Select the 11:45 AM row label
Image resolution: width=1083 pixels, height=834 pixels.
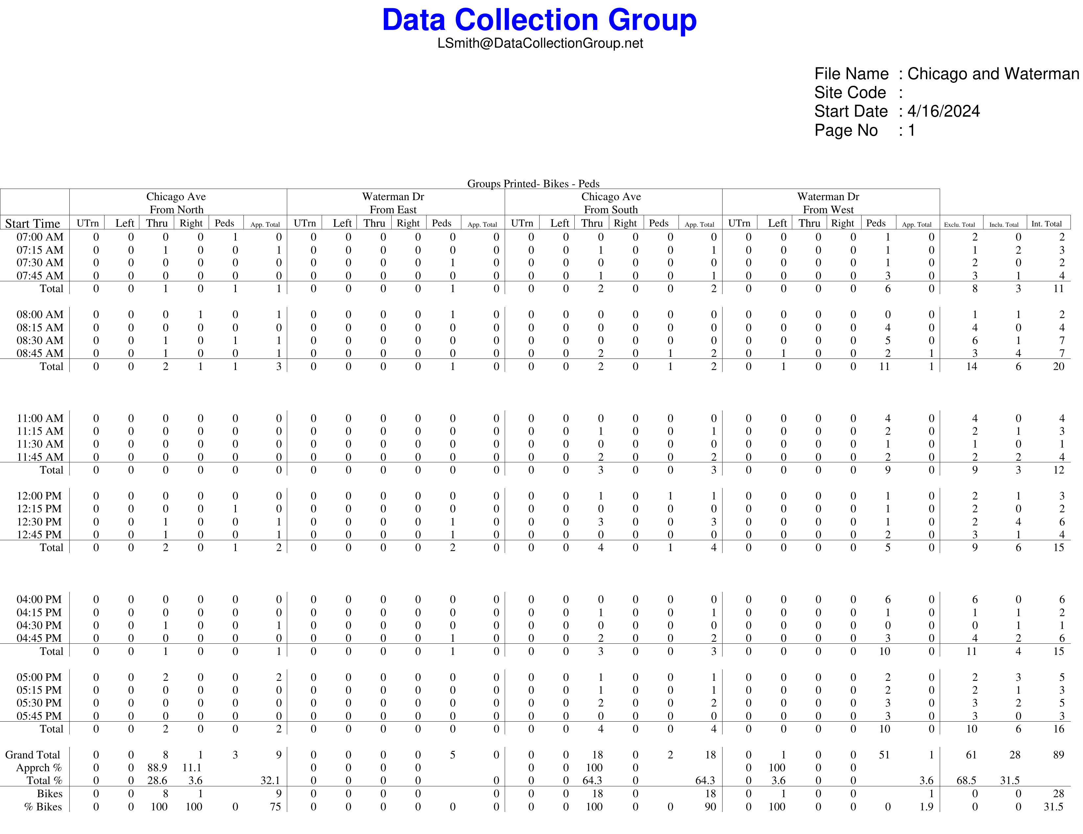(40, 457)
